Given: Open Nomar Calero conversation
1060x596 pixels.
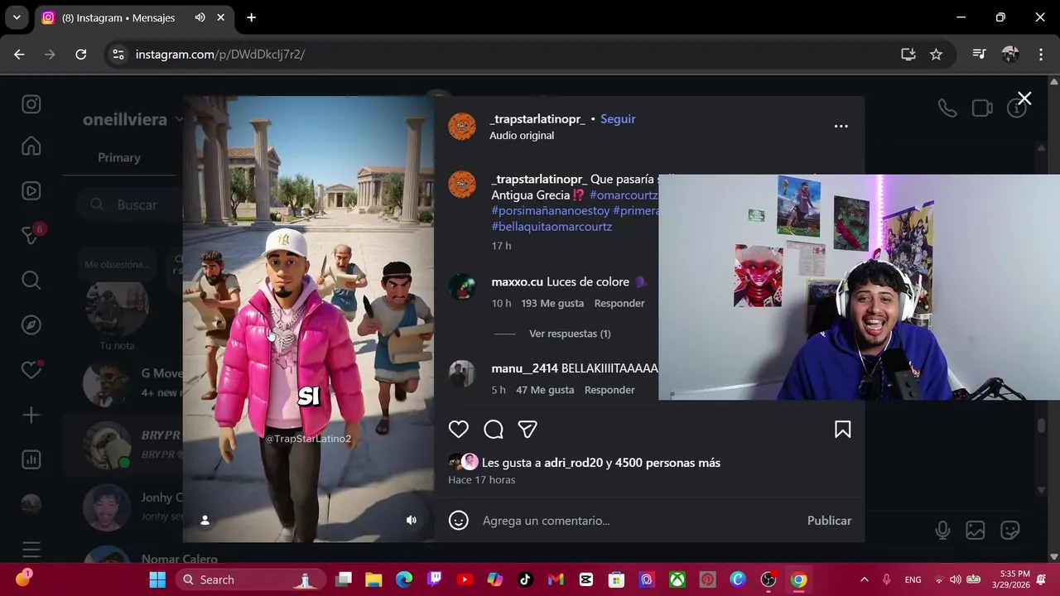Looking at the screenshot, I should [x=124, y=556].
